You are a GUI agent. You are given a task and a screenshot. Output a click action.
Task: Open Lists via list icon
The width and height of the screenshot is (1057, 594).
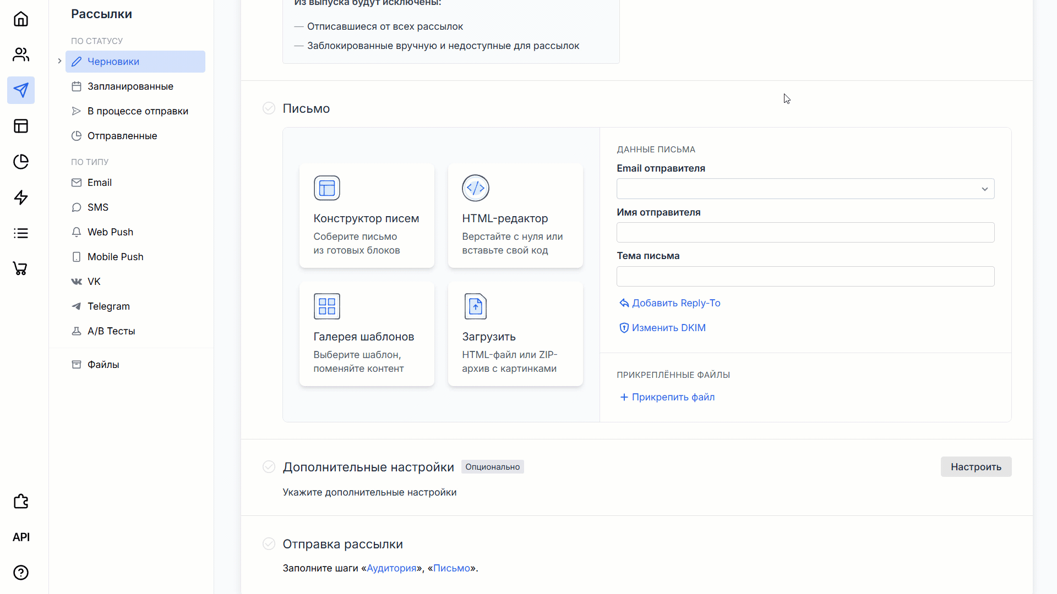(x=20, y=233)
